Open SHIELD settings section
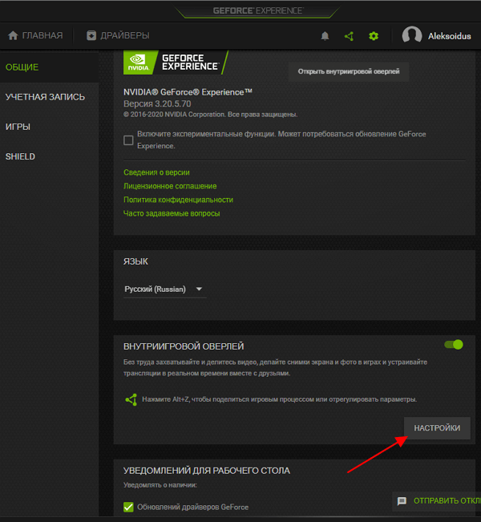This screenshot has width=481, height=522. (20, 156)
